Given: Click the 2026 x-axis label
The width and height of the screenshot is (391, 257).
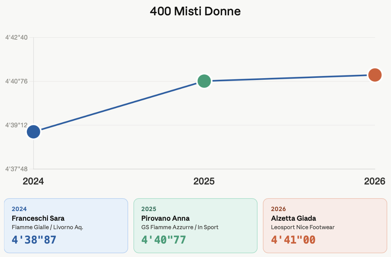Looking at the screenshot, I should point(374,181).
